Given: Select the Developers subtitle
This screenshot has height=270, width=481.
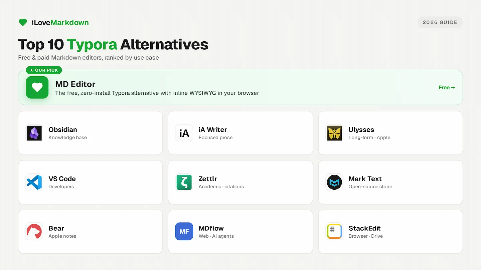Looking at the screenshot, I should pos(61,187).
